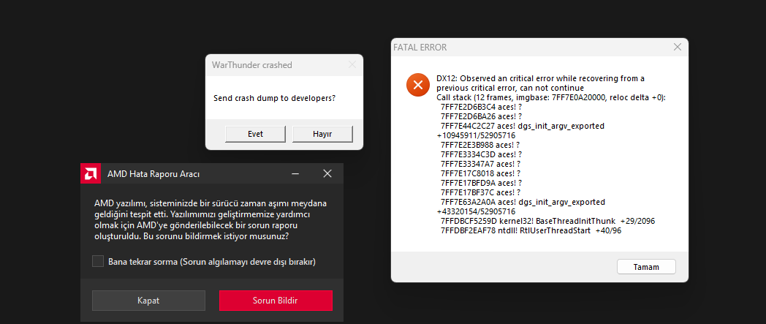
Task: Click the line '7FF7E3334C3D aces! ?'
Action: (x=481, y=154)
